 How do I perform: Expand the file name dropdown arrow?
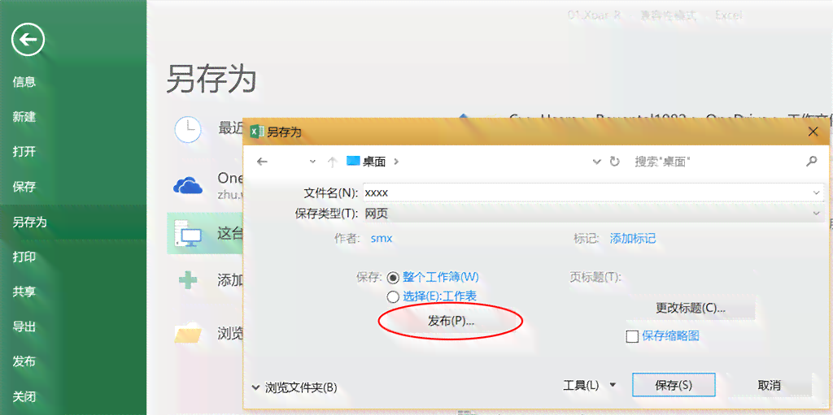(x=817, y=192)
